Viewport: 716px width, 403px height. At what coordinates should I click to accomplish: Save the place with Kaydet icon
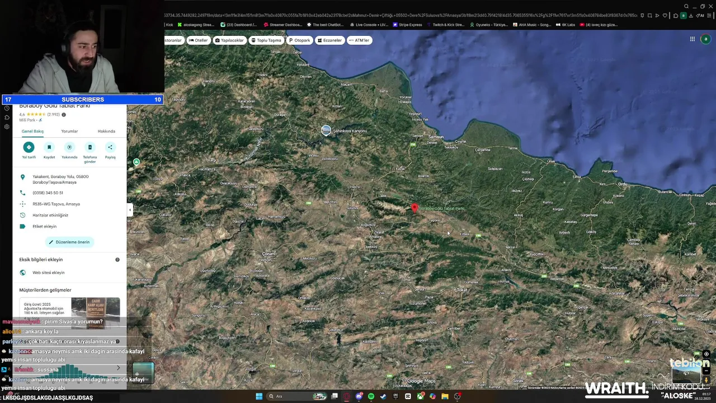[49, 147]
